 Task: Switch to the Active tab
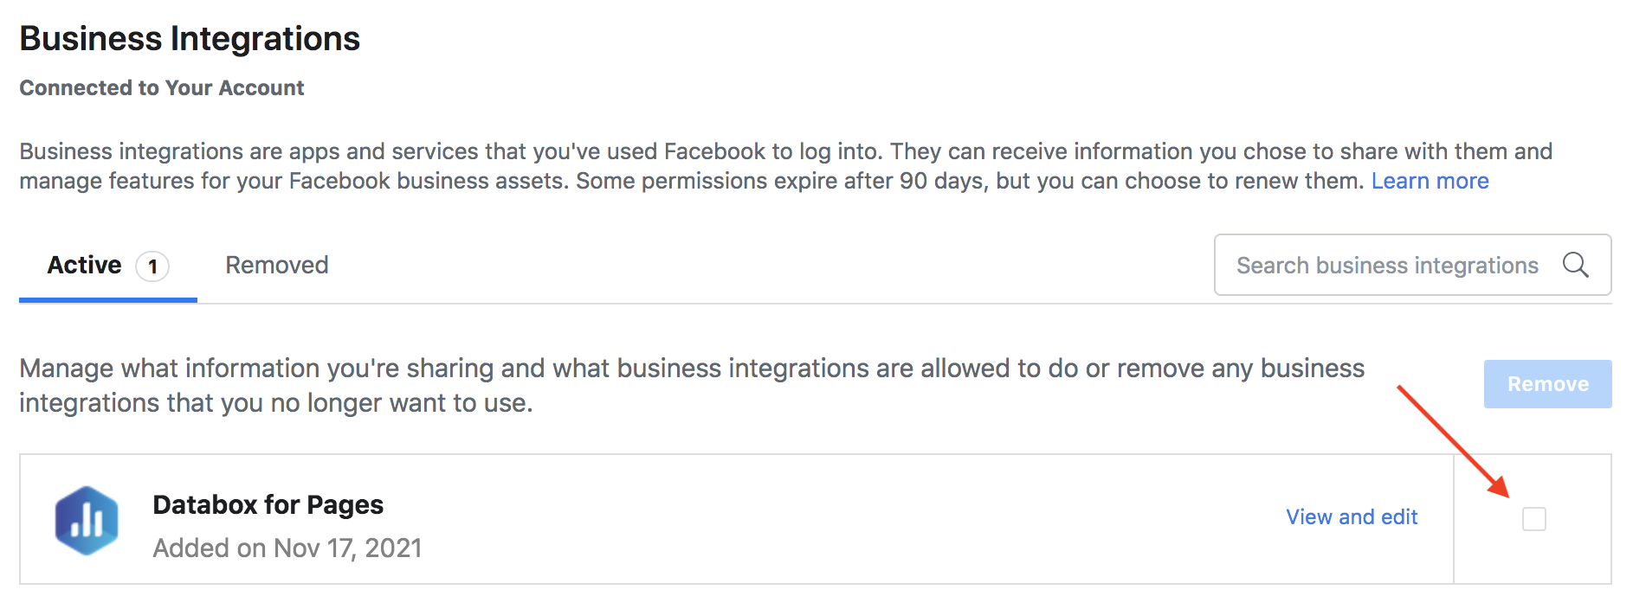click(85, 265)
